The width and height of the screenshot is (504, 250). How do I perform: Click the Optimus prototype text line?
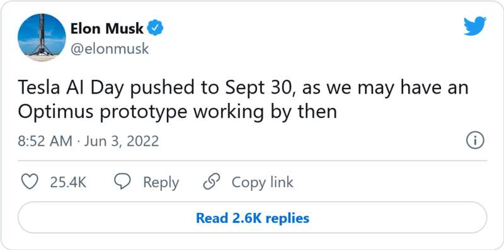coord(177,112)
